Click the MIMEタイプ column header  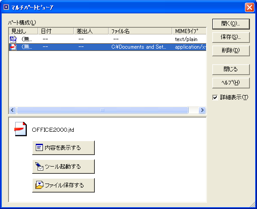click(x=190, y=31)
